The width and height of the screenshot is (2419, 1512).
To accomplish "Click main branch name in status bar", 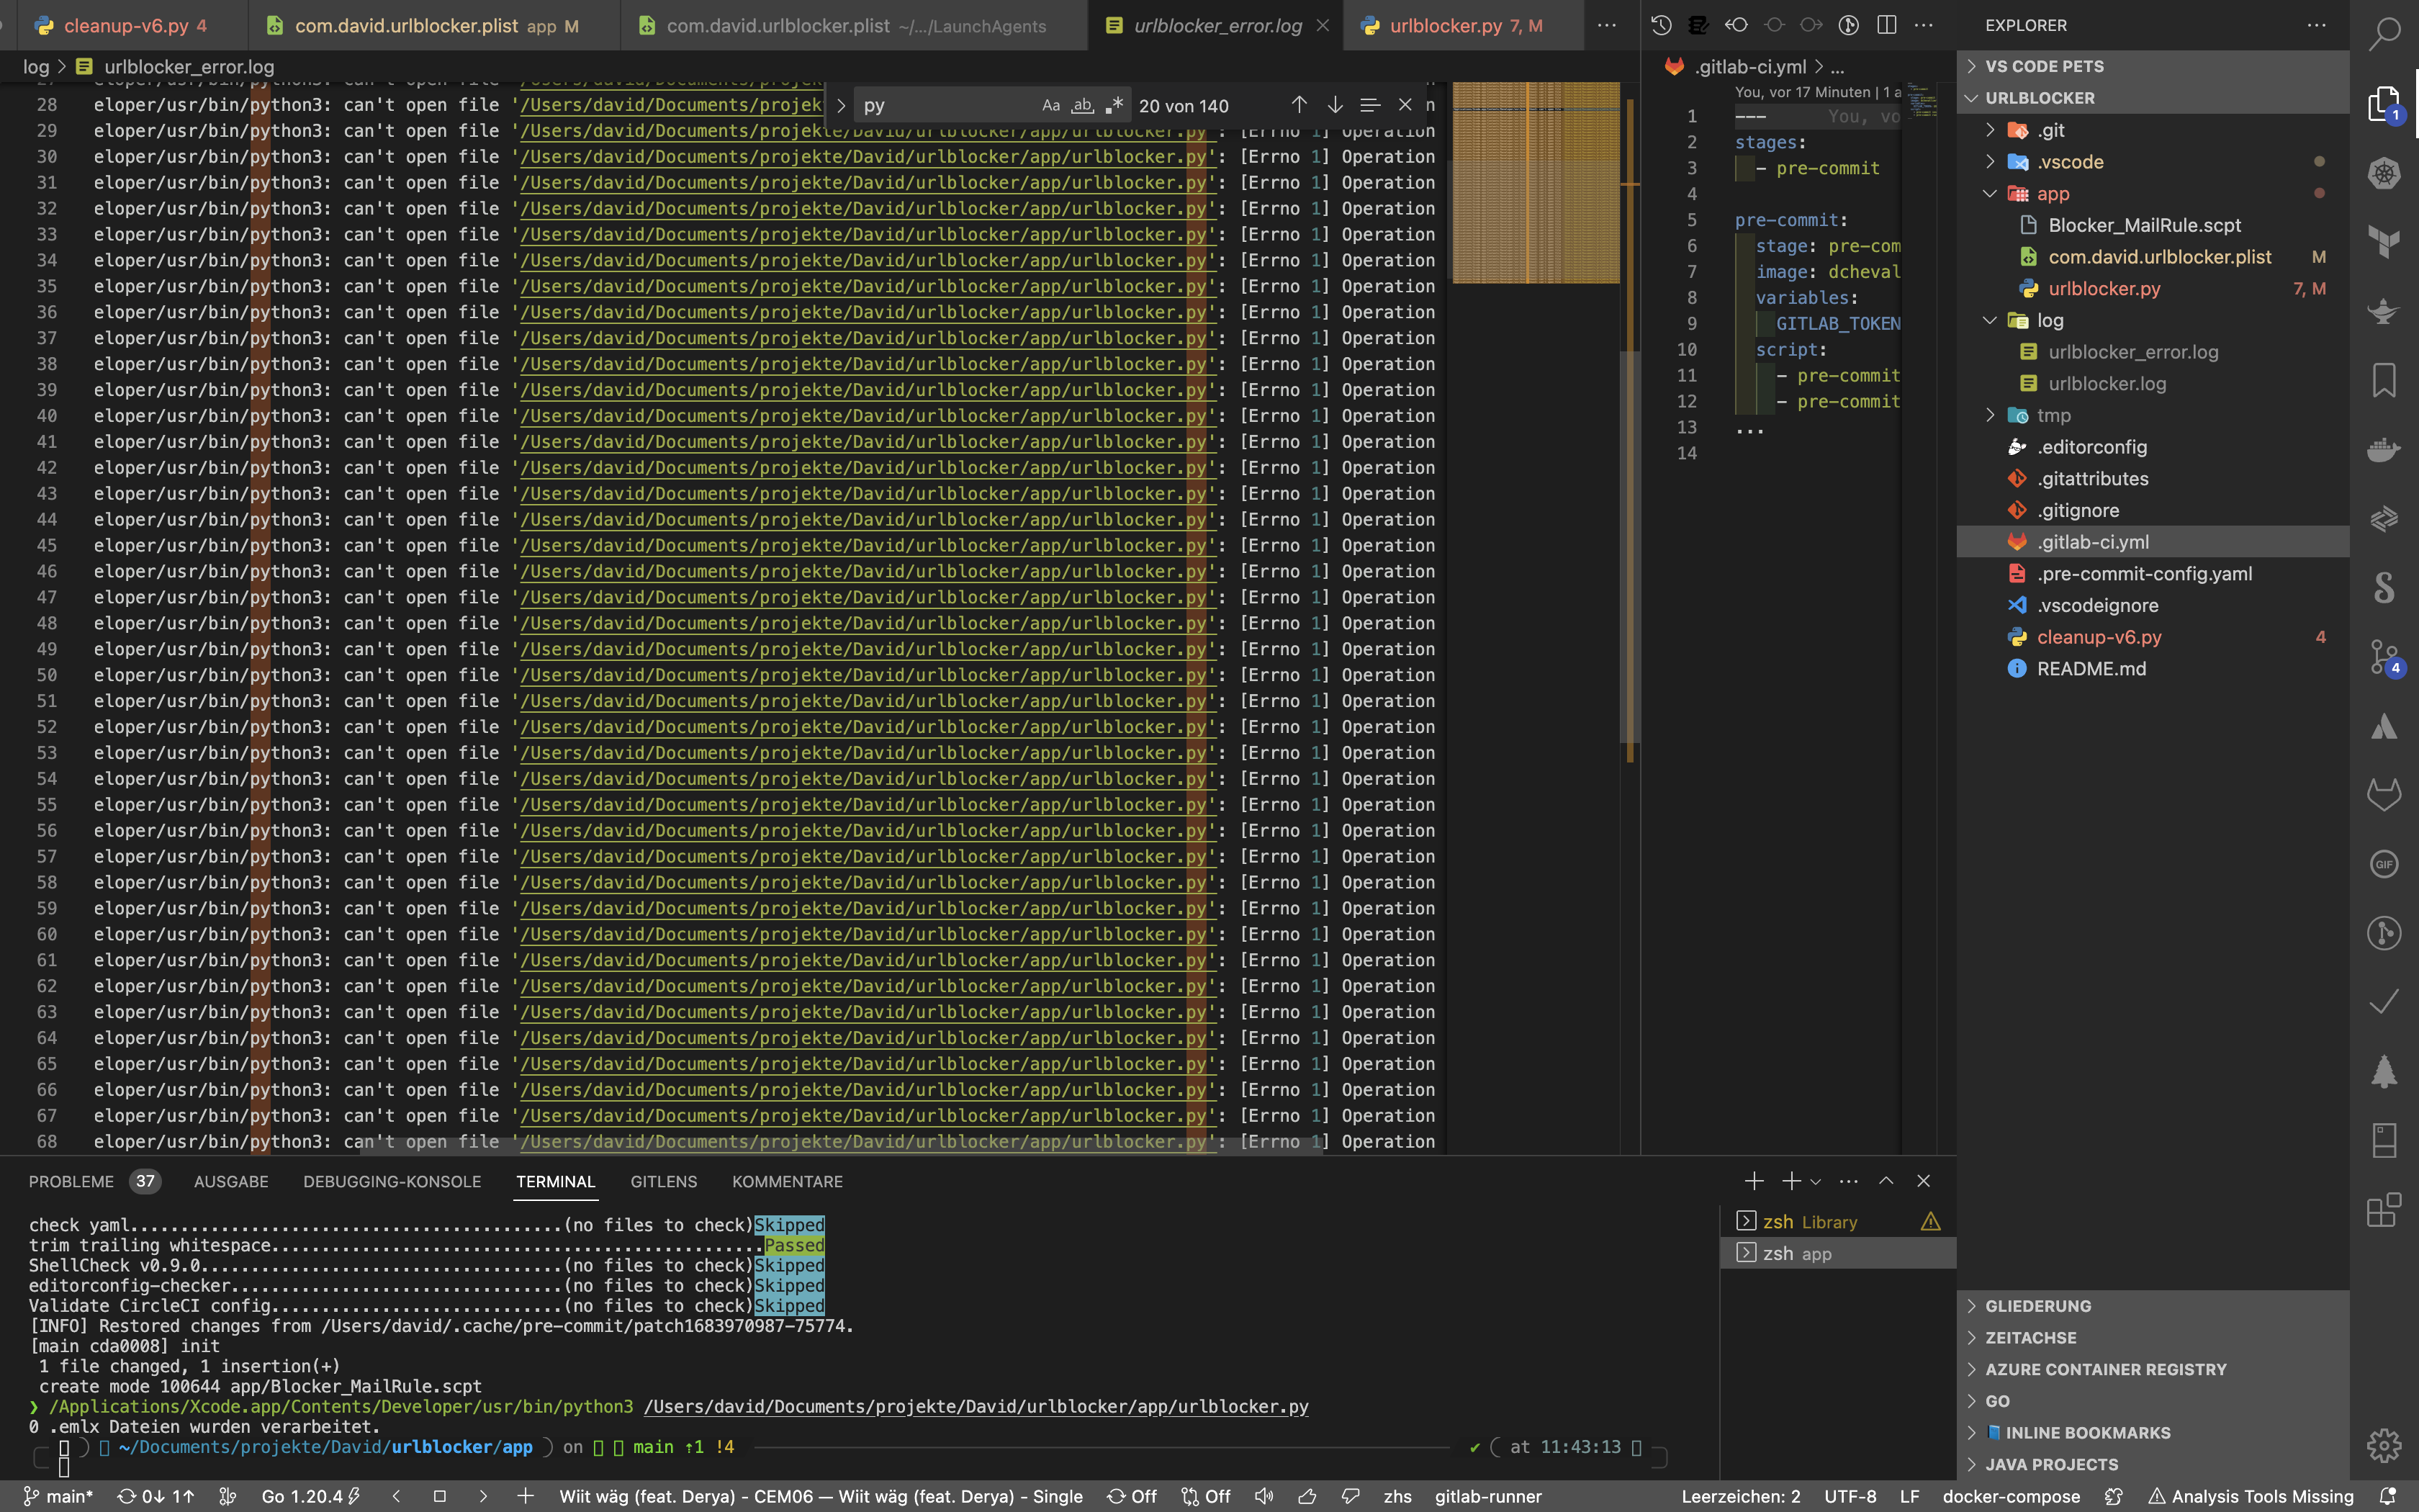I will point(69,1496).
